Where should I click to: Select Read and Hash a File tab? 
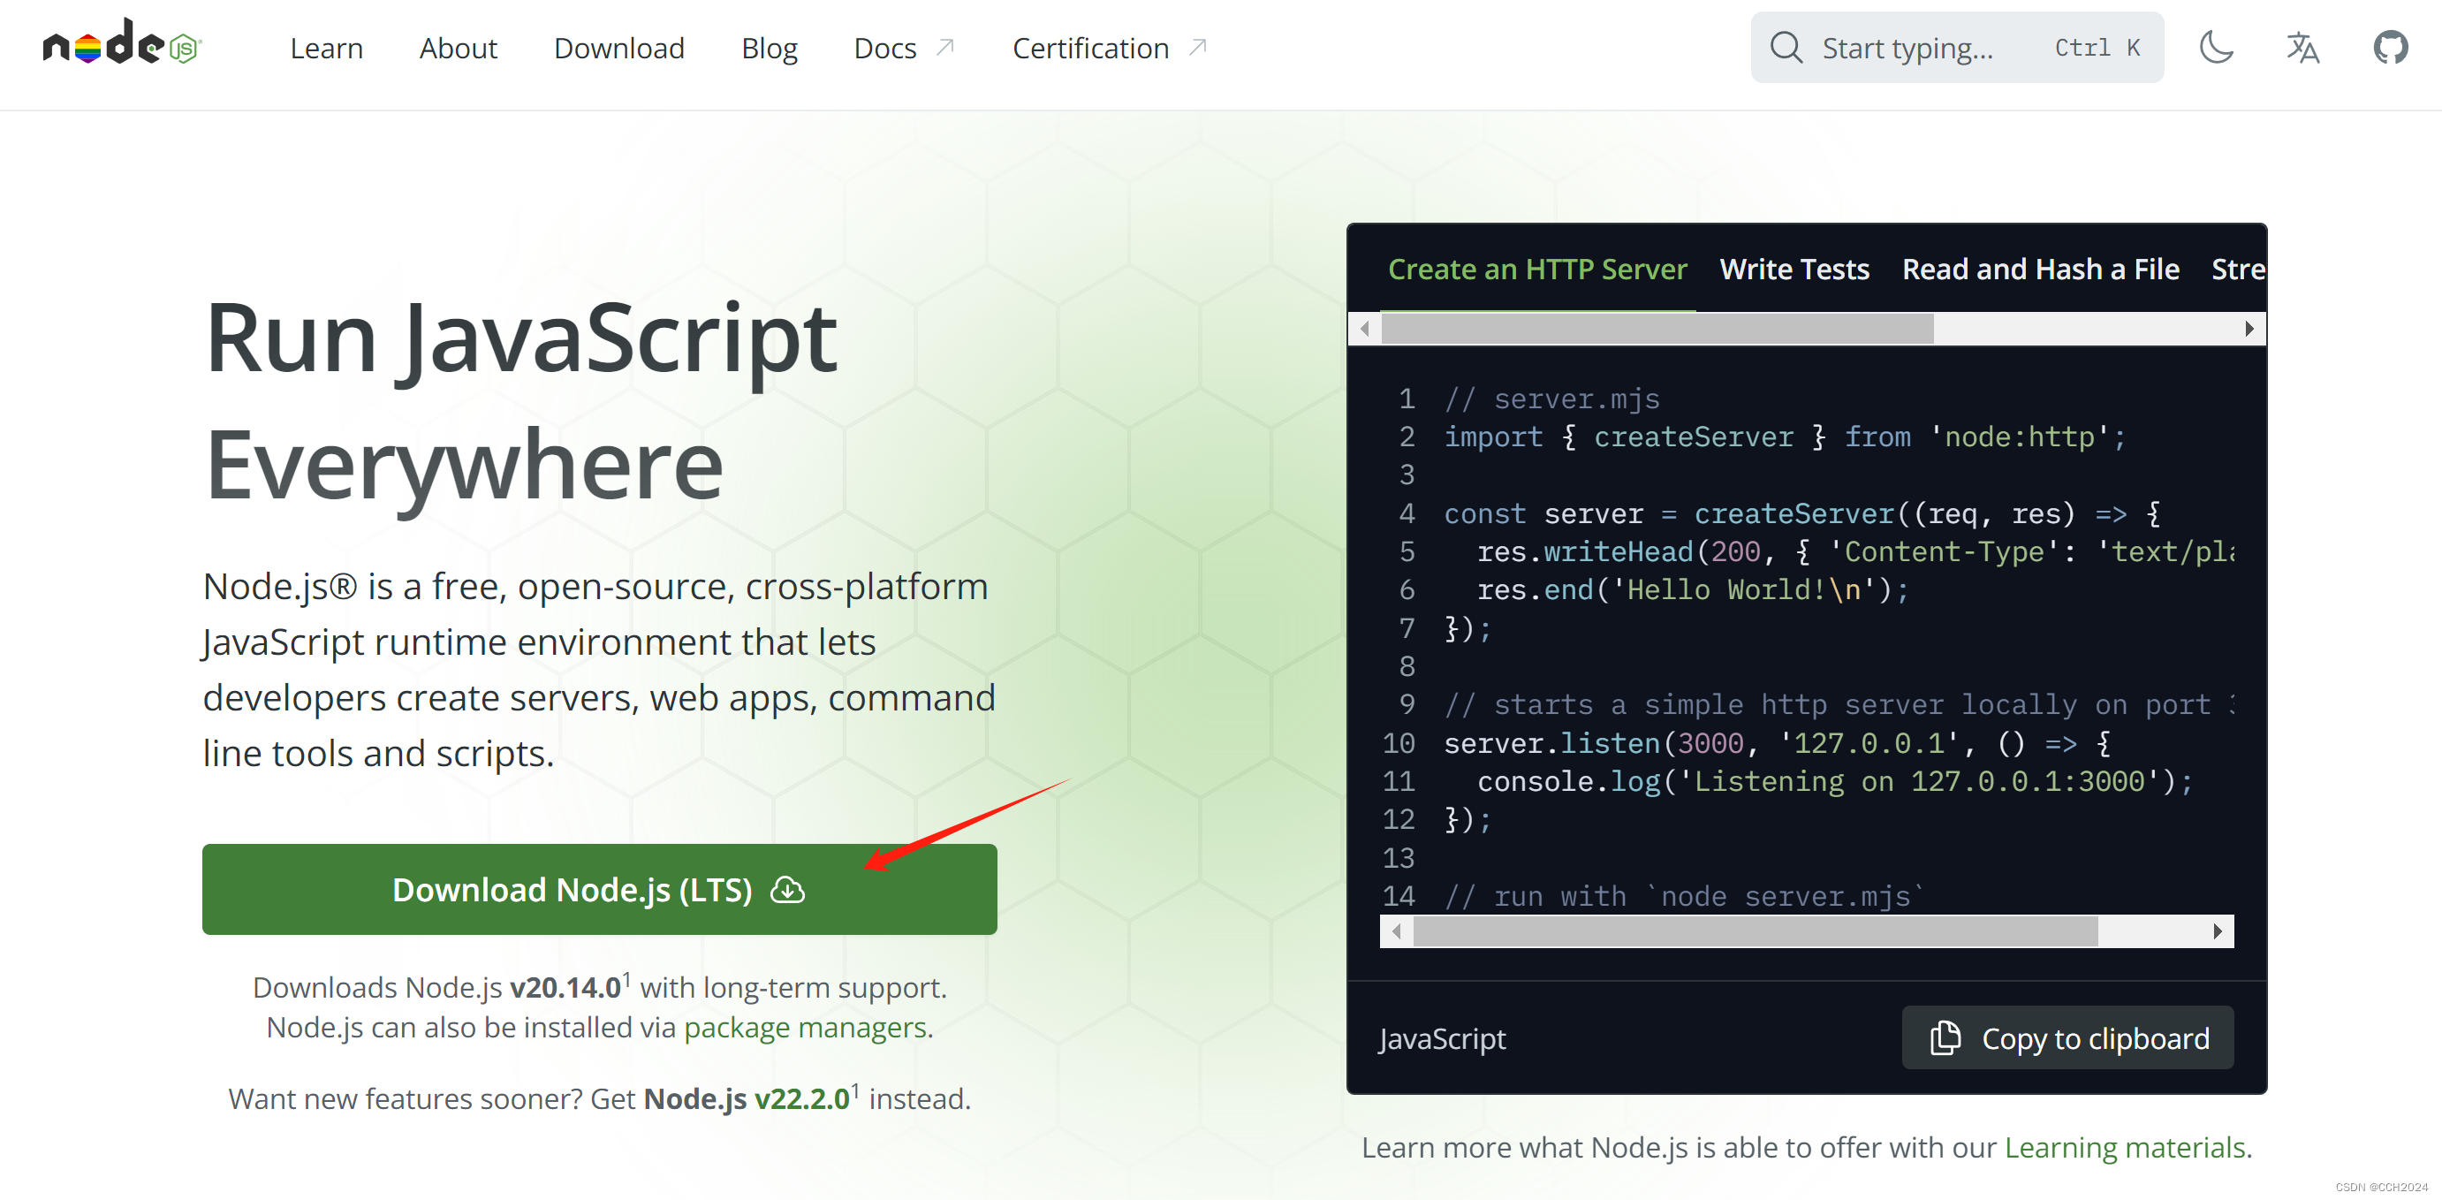(x=2040, y=270)
